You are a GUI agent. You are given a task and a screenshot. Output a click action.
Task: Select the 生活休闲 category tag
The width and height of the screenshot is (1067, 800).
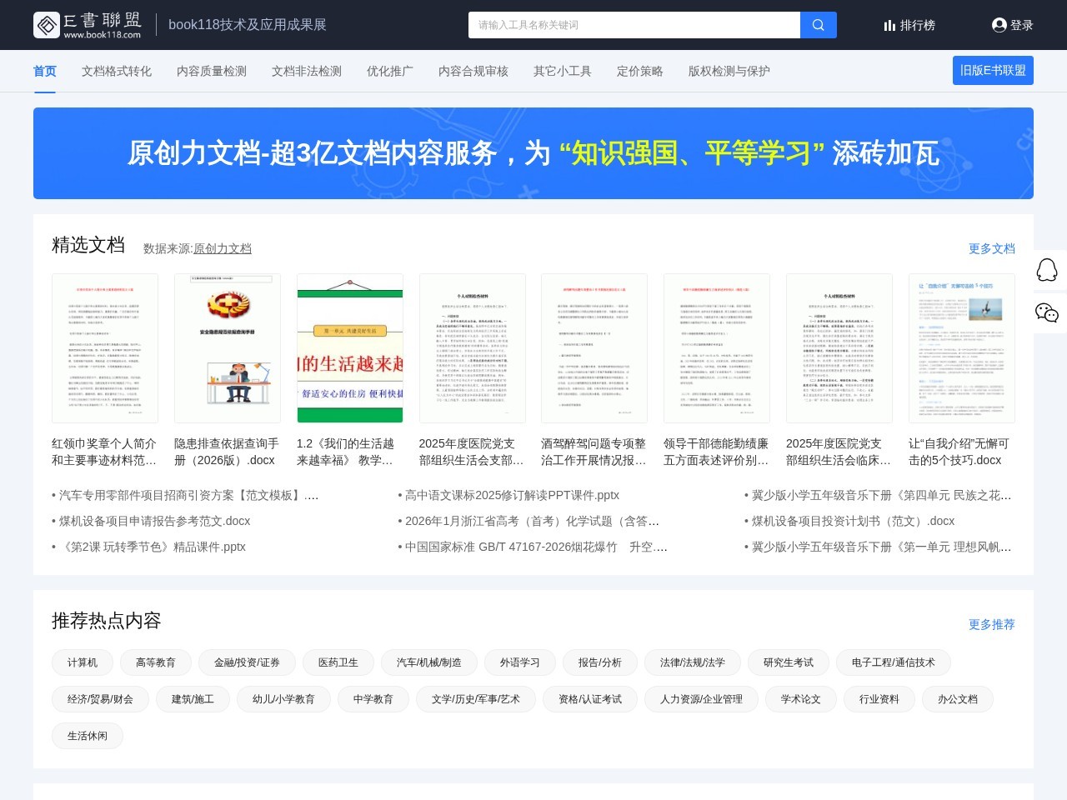pyautogui.click(x=87, y=736)
